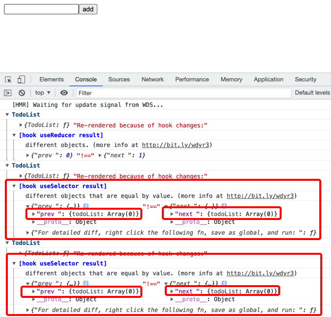Click into the console Filter field

click(x=184, y=93)
